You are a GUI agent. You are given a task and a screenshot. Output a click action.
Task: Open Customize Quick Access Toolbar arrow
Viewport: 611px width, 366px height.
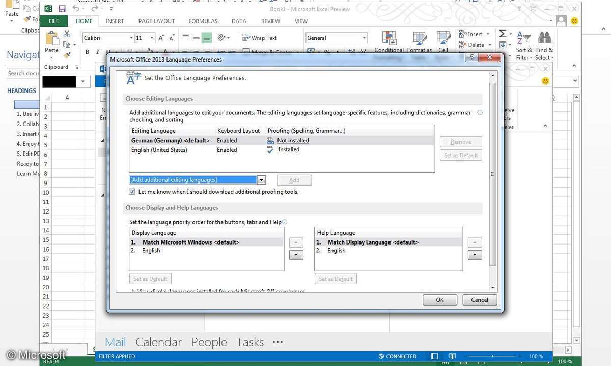coord(112,9)
